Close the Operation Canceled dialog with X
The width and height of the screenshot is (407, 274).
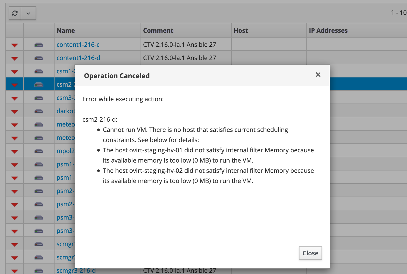[318, 75]
